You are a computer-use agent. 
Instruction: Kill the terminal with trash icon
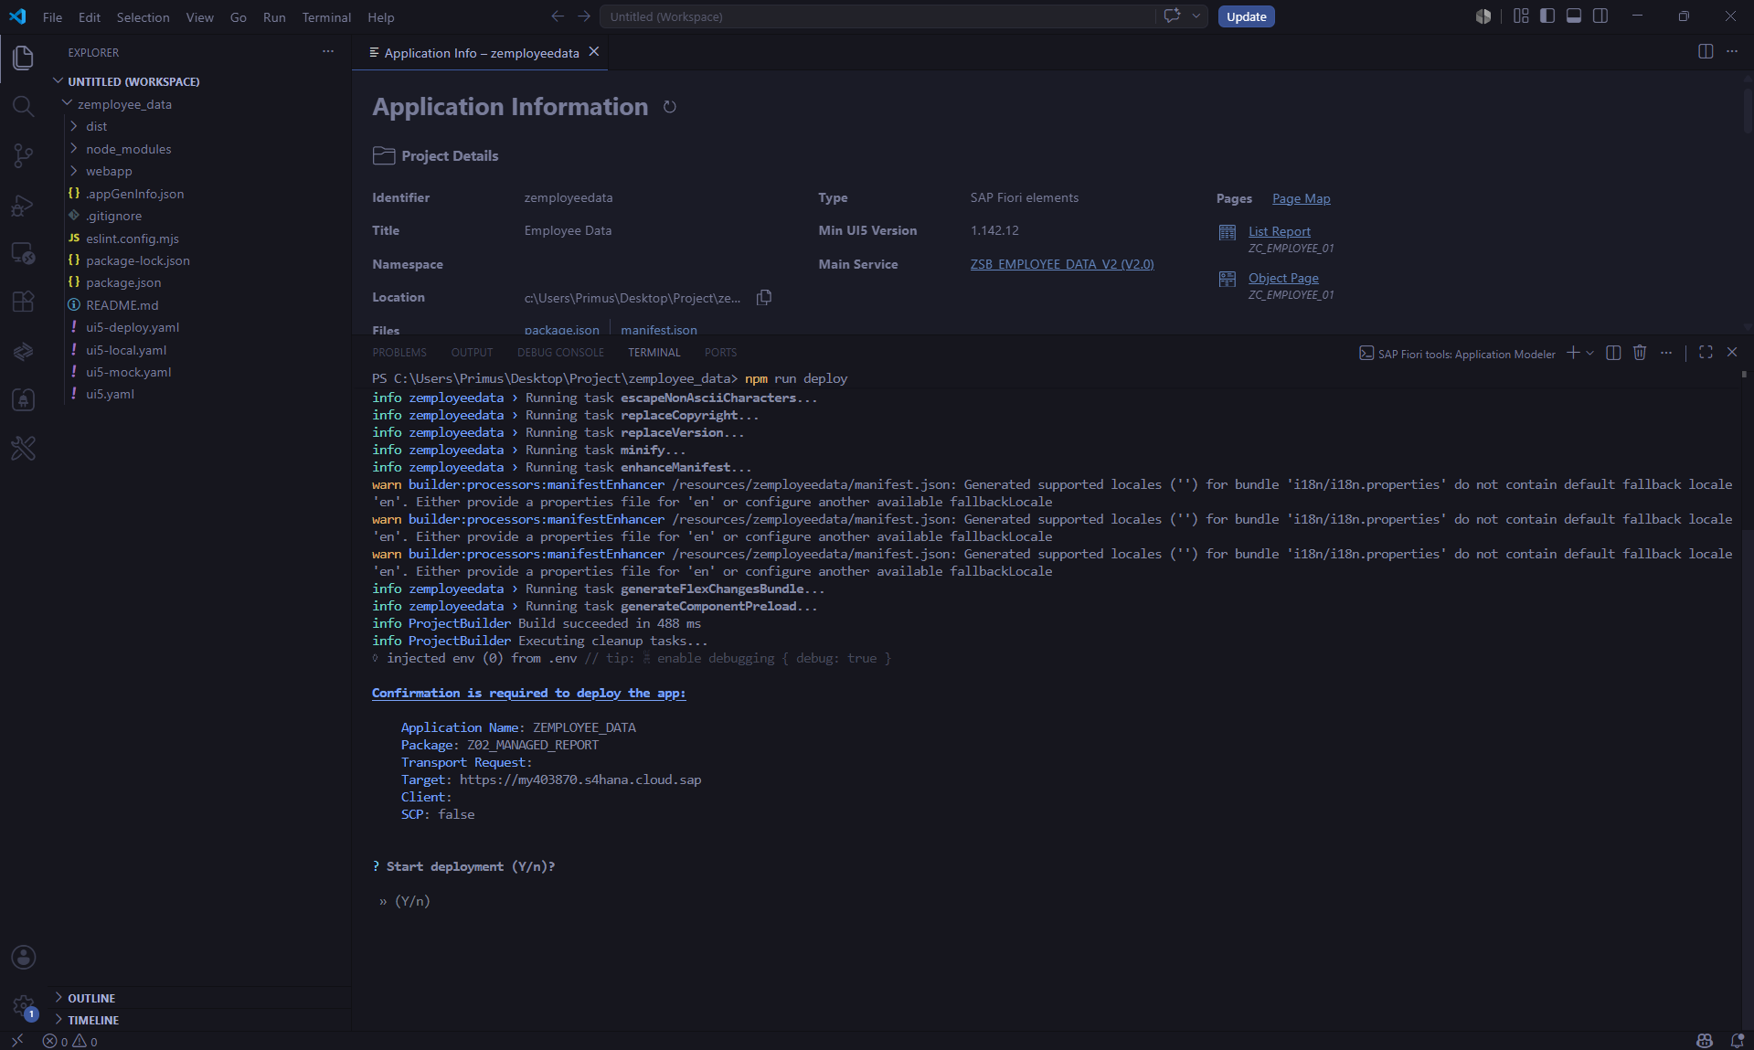pyautogui.click(x=1640, y=353)
